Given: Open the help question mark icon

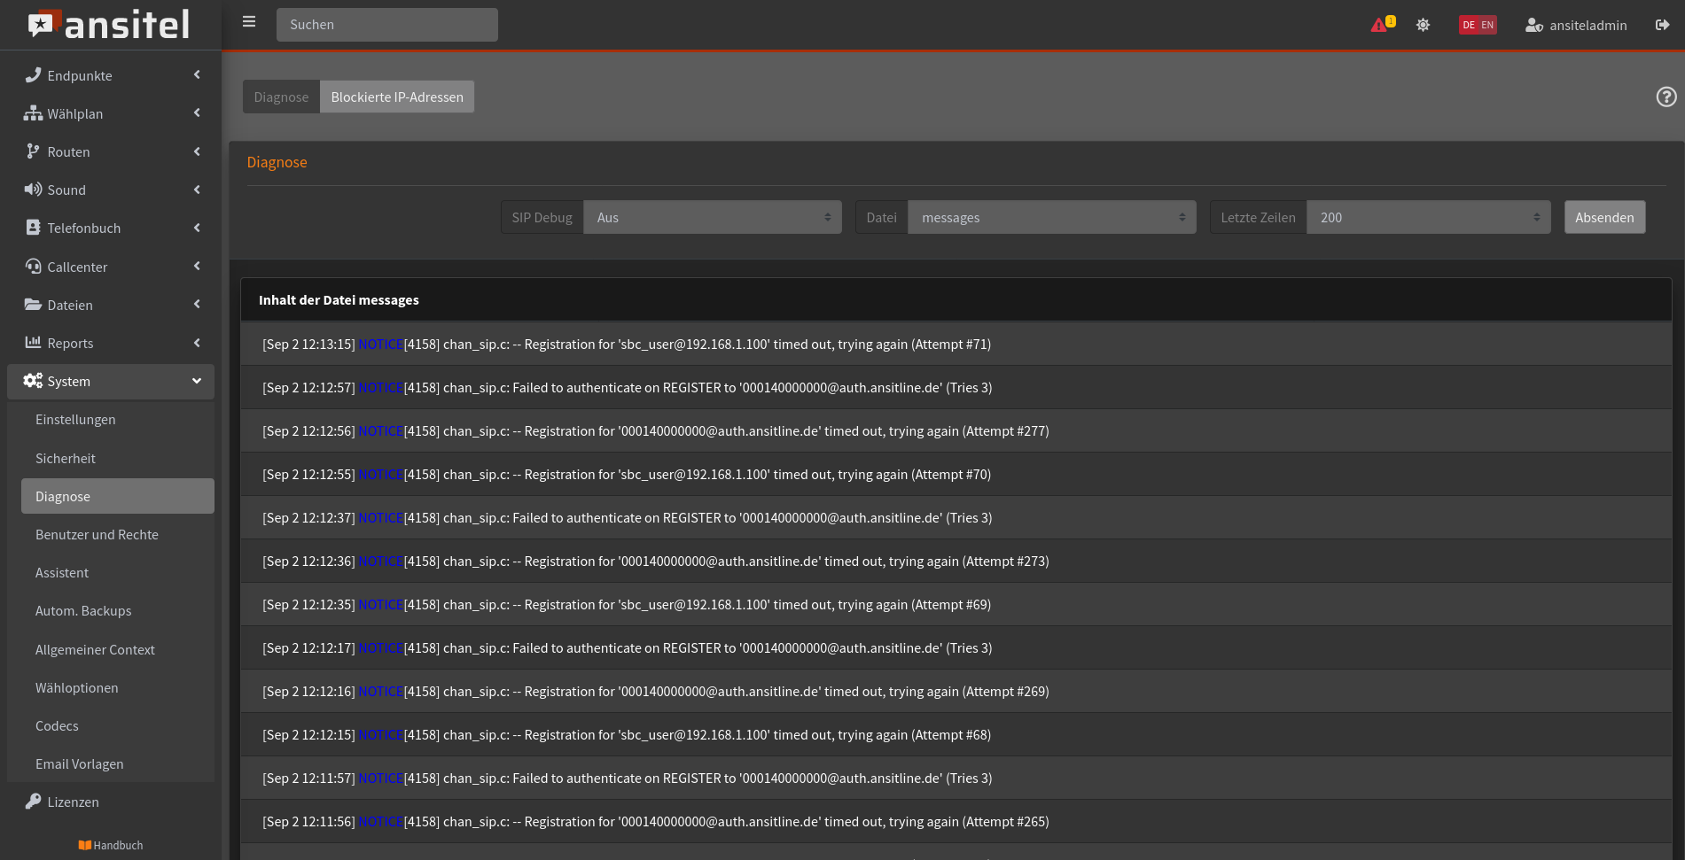Looking at the screenshot, I should pyautogui.click(x=1665, y=97).
